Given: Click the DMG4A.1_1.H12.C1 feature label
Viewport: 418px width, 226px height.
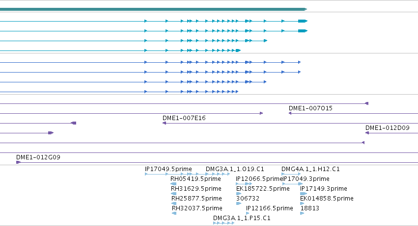Looking at the screenshot, I should tap(310, 169).
